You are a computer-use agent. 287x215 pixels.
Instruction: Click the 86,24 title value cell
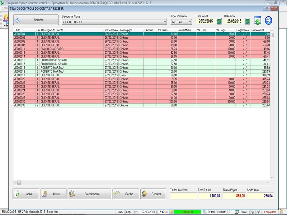[x=167, y=49]
